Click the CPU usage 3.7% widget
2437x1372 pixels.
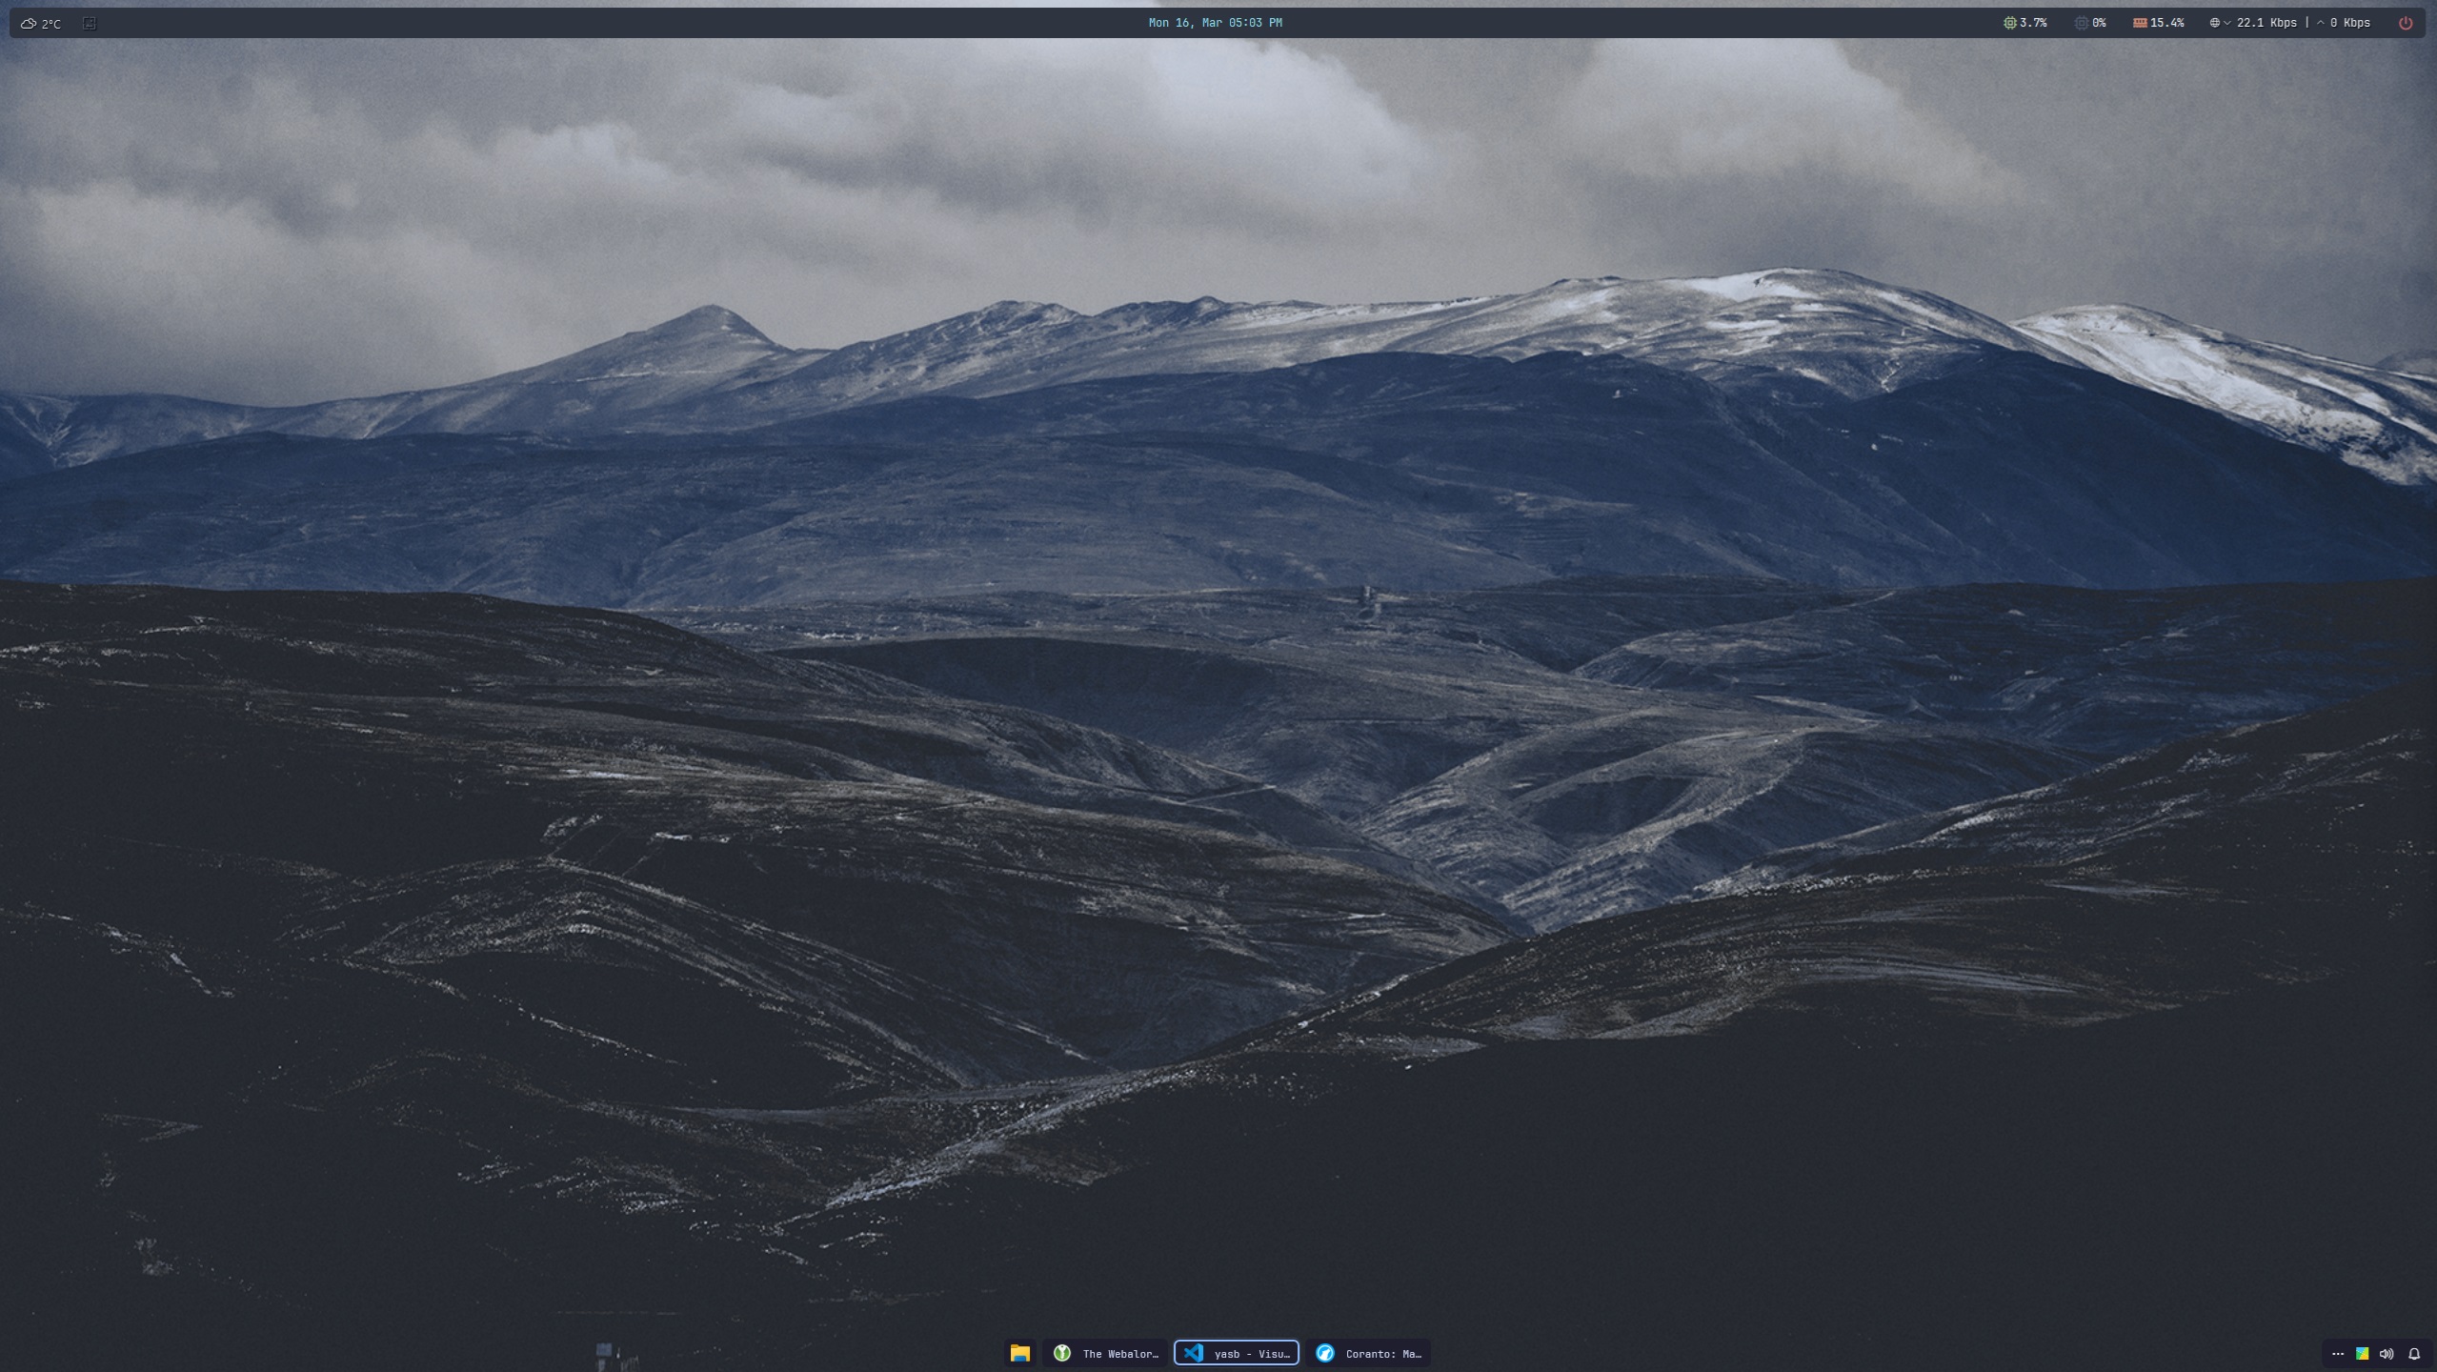coord(2024,23)
